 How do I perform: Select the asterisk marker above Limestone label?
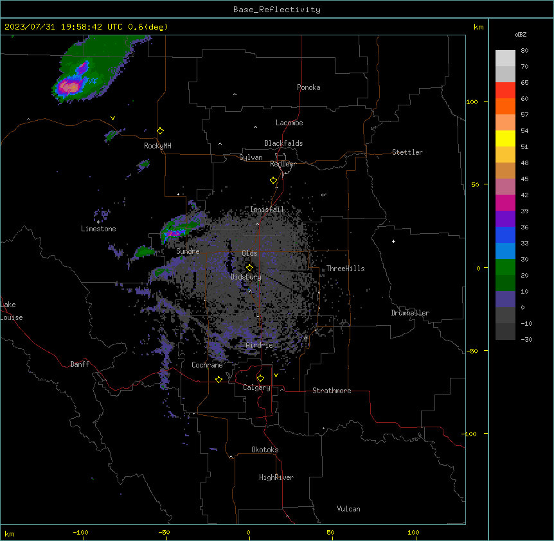[x=99, y=222]
